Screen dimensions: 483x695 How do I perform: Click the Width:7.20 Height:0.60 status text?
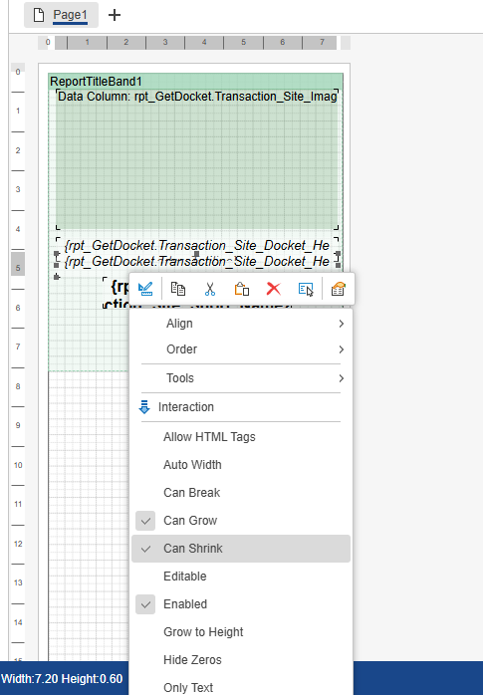pyautogui.click(x=62, y=679)
